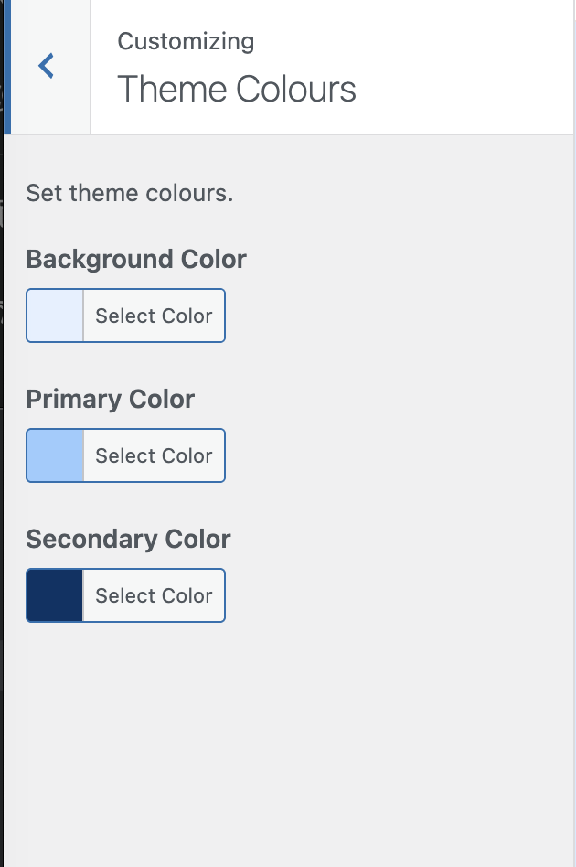The image size is (576, 867).
Task: Click the light blue Background Color swatch
Action: click(x=55, y=316)
